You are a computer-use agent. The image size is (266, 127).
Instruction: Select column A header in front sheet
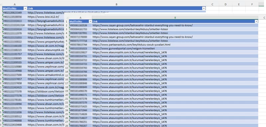(x=80, y=18)
